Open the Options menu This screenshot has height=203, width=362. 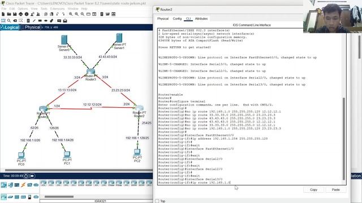tap(23, 9)
